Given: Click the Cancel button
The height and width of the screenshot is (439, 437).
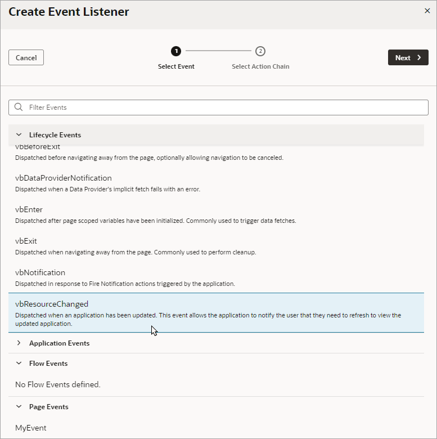Looking at the screenshot, I should click(26, 57).
